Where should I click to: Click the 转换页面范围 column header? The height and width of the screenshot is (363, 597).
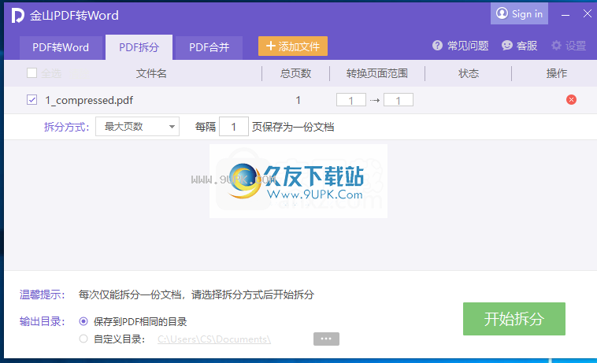[377, 73]
